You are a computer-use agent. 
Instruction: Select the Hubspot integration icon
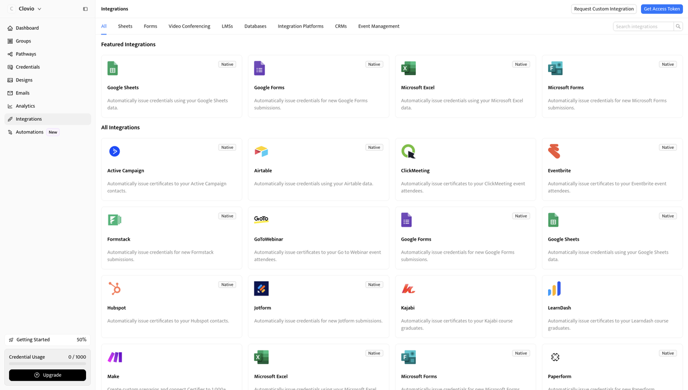114,288
